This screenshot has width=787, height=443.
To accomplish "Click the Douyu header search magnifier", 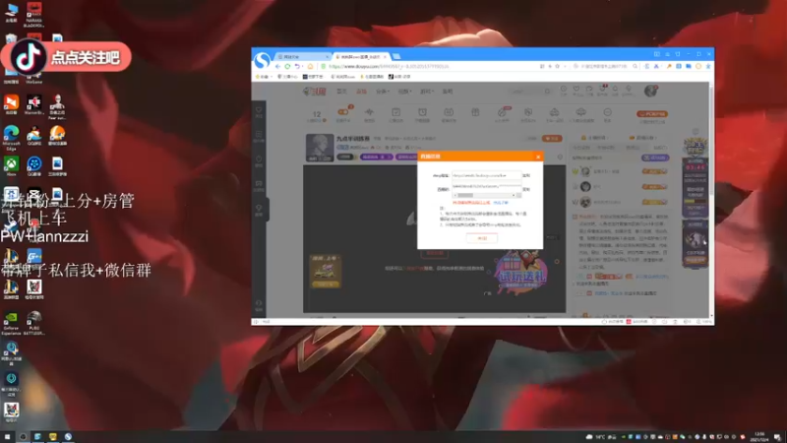I will click(548, 92).
